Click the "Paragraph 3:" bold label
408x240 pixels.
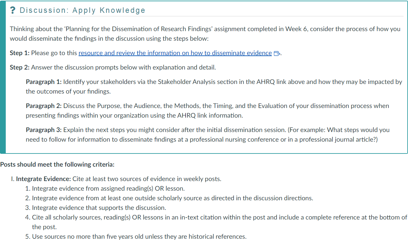(44, 130)
